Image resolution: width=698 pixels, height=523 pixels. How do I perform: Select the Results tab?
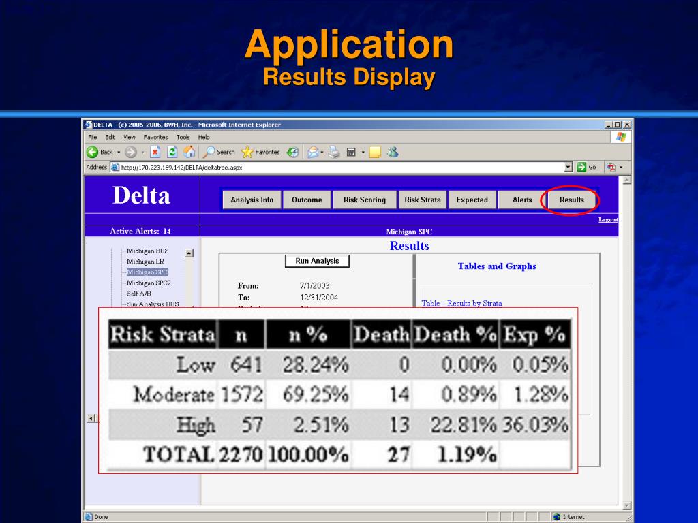pos(572,200)
